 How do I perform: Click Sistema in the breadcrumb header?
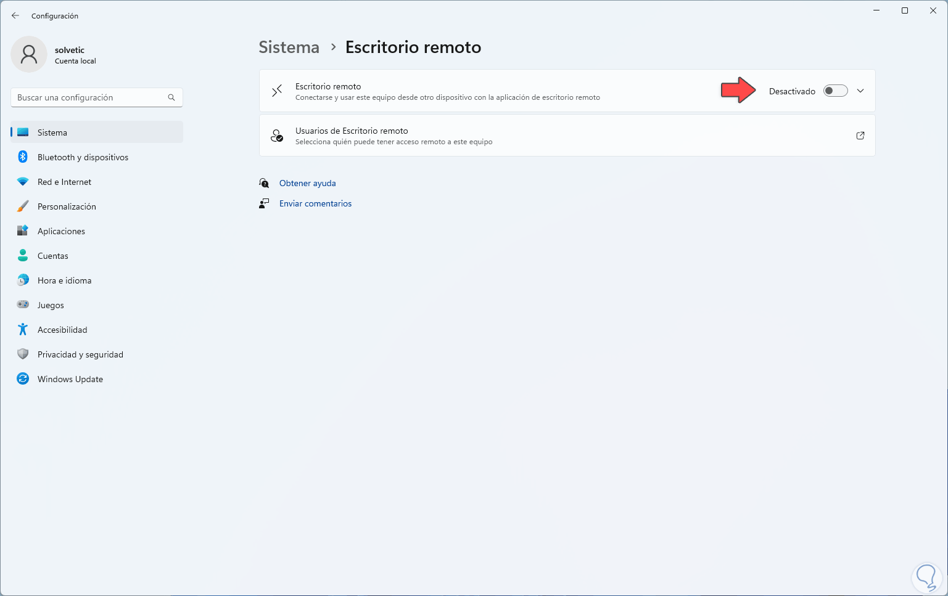[289, 47]
